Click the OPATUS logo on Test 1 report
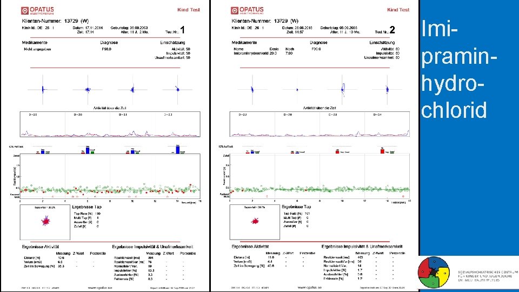The image size is (519, 292). [x=37, y=11]
